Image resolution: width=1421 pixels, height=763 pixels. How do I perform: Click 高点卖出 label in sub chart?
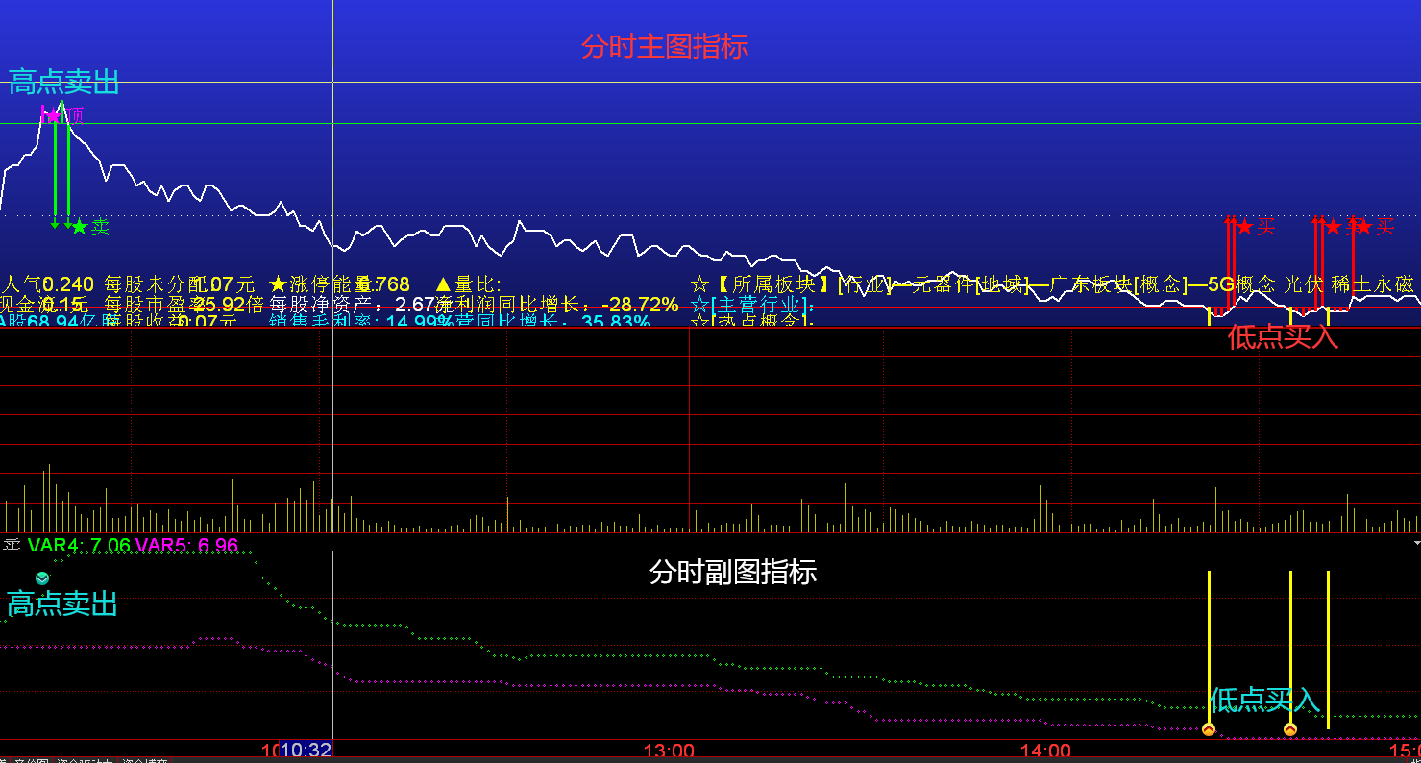pyautogui.click(x=62, y=603)
